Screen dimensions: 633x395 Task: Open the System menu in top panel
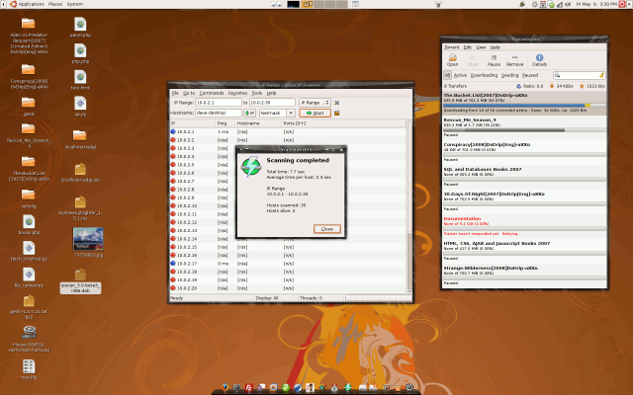[x=75, y=4]
